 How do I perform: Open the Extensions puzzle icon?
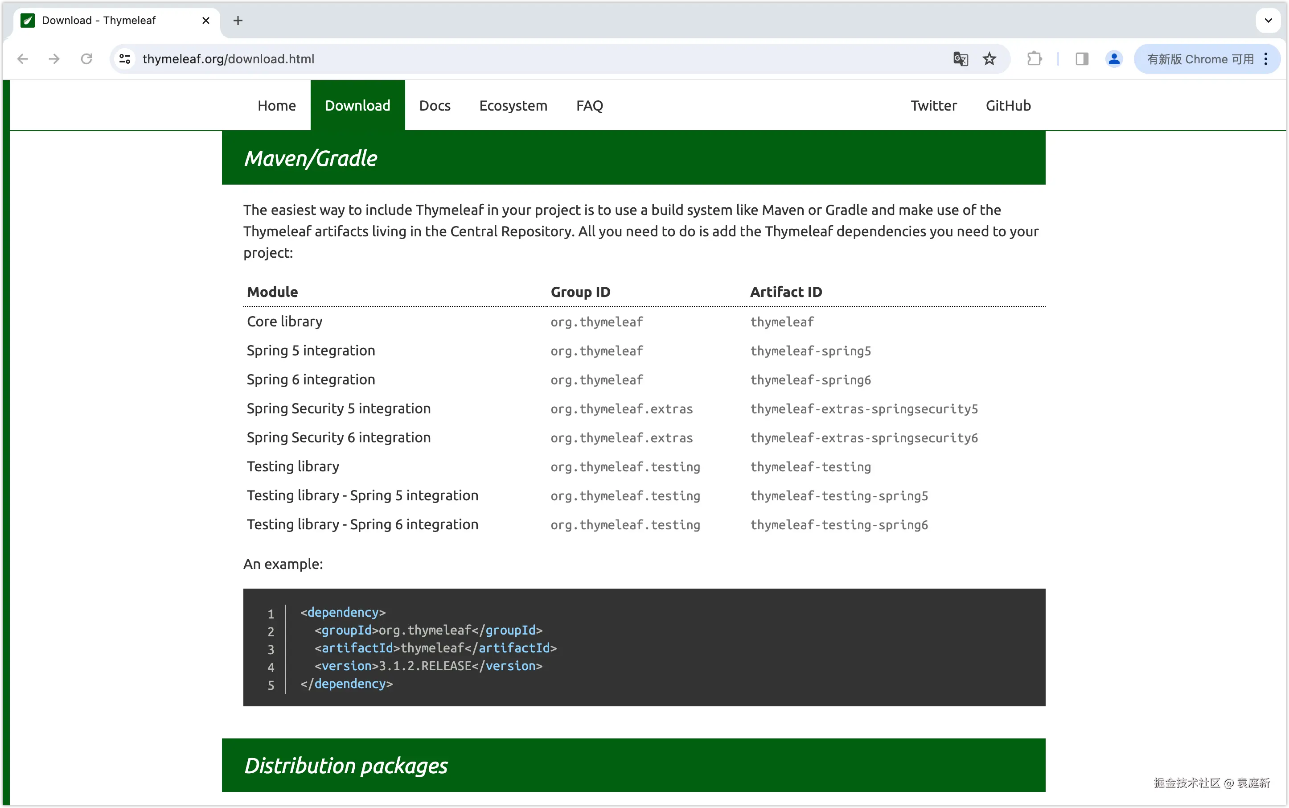point(1035,59)
